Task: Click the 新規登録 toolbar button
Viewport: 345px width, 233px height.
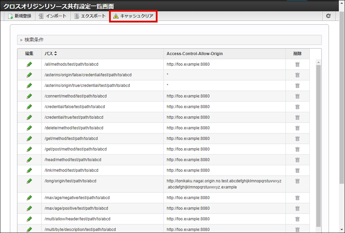Action: (20, 16)
